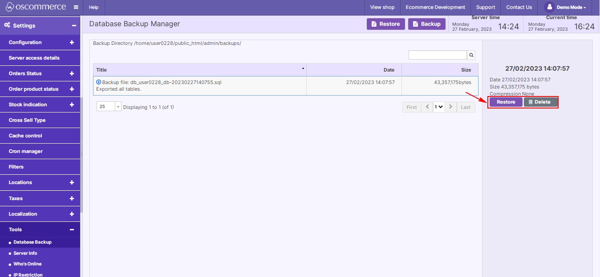Open Support in top bar
600x277 pixels.
tap(486, 7)
